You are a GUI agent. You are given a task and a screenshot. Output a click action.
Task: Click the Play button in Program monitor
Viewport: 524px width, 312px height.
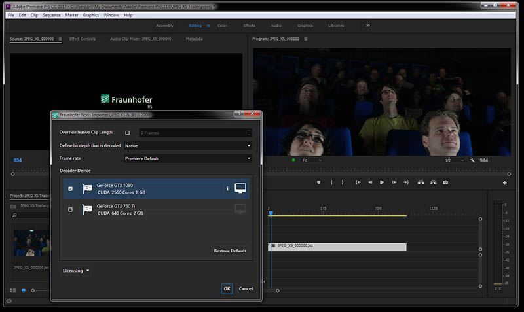pos(382,182)
